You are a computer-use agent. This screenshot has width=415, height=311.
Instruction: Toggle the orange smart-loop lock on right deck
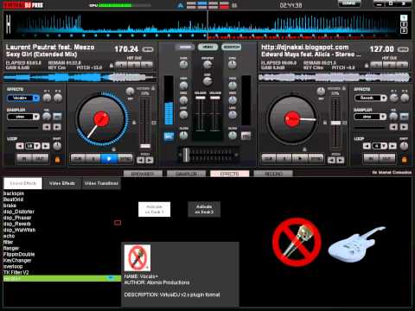[x=405, y=159]
